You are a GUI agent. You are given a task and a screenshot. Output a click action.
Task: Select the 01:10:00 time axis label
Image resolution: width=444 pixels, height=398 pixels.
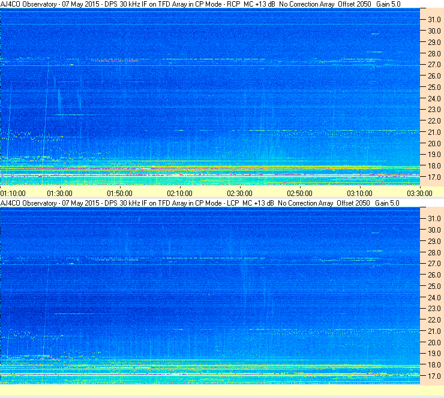point(13,194)
